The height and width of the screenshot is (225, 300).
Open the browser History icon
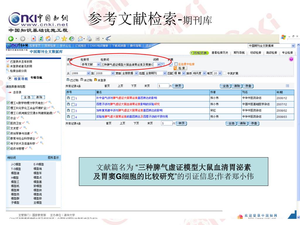click(71, 39)
